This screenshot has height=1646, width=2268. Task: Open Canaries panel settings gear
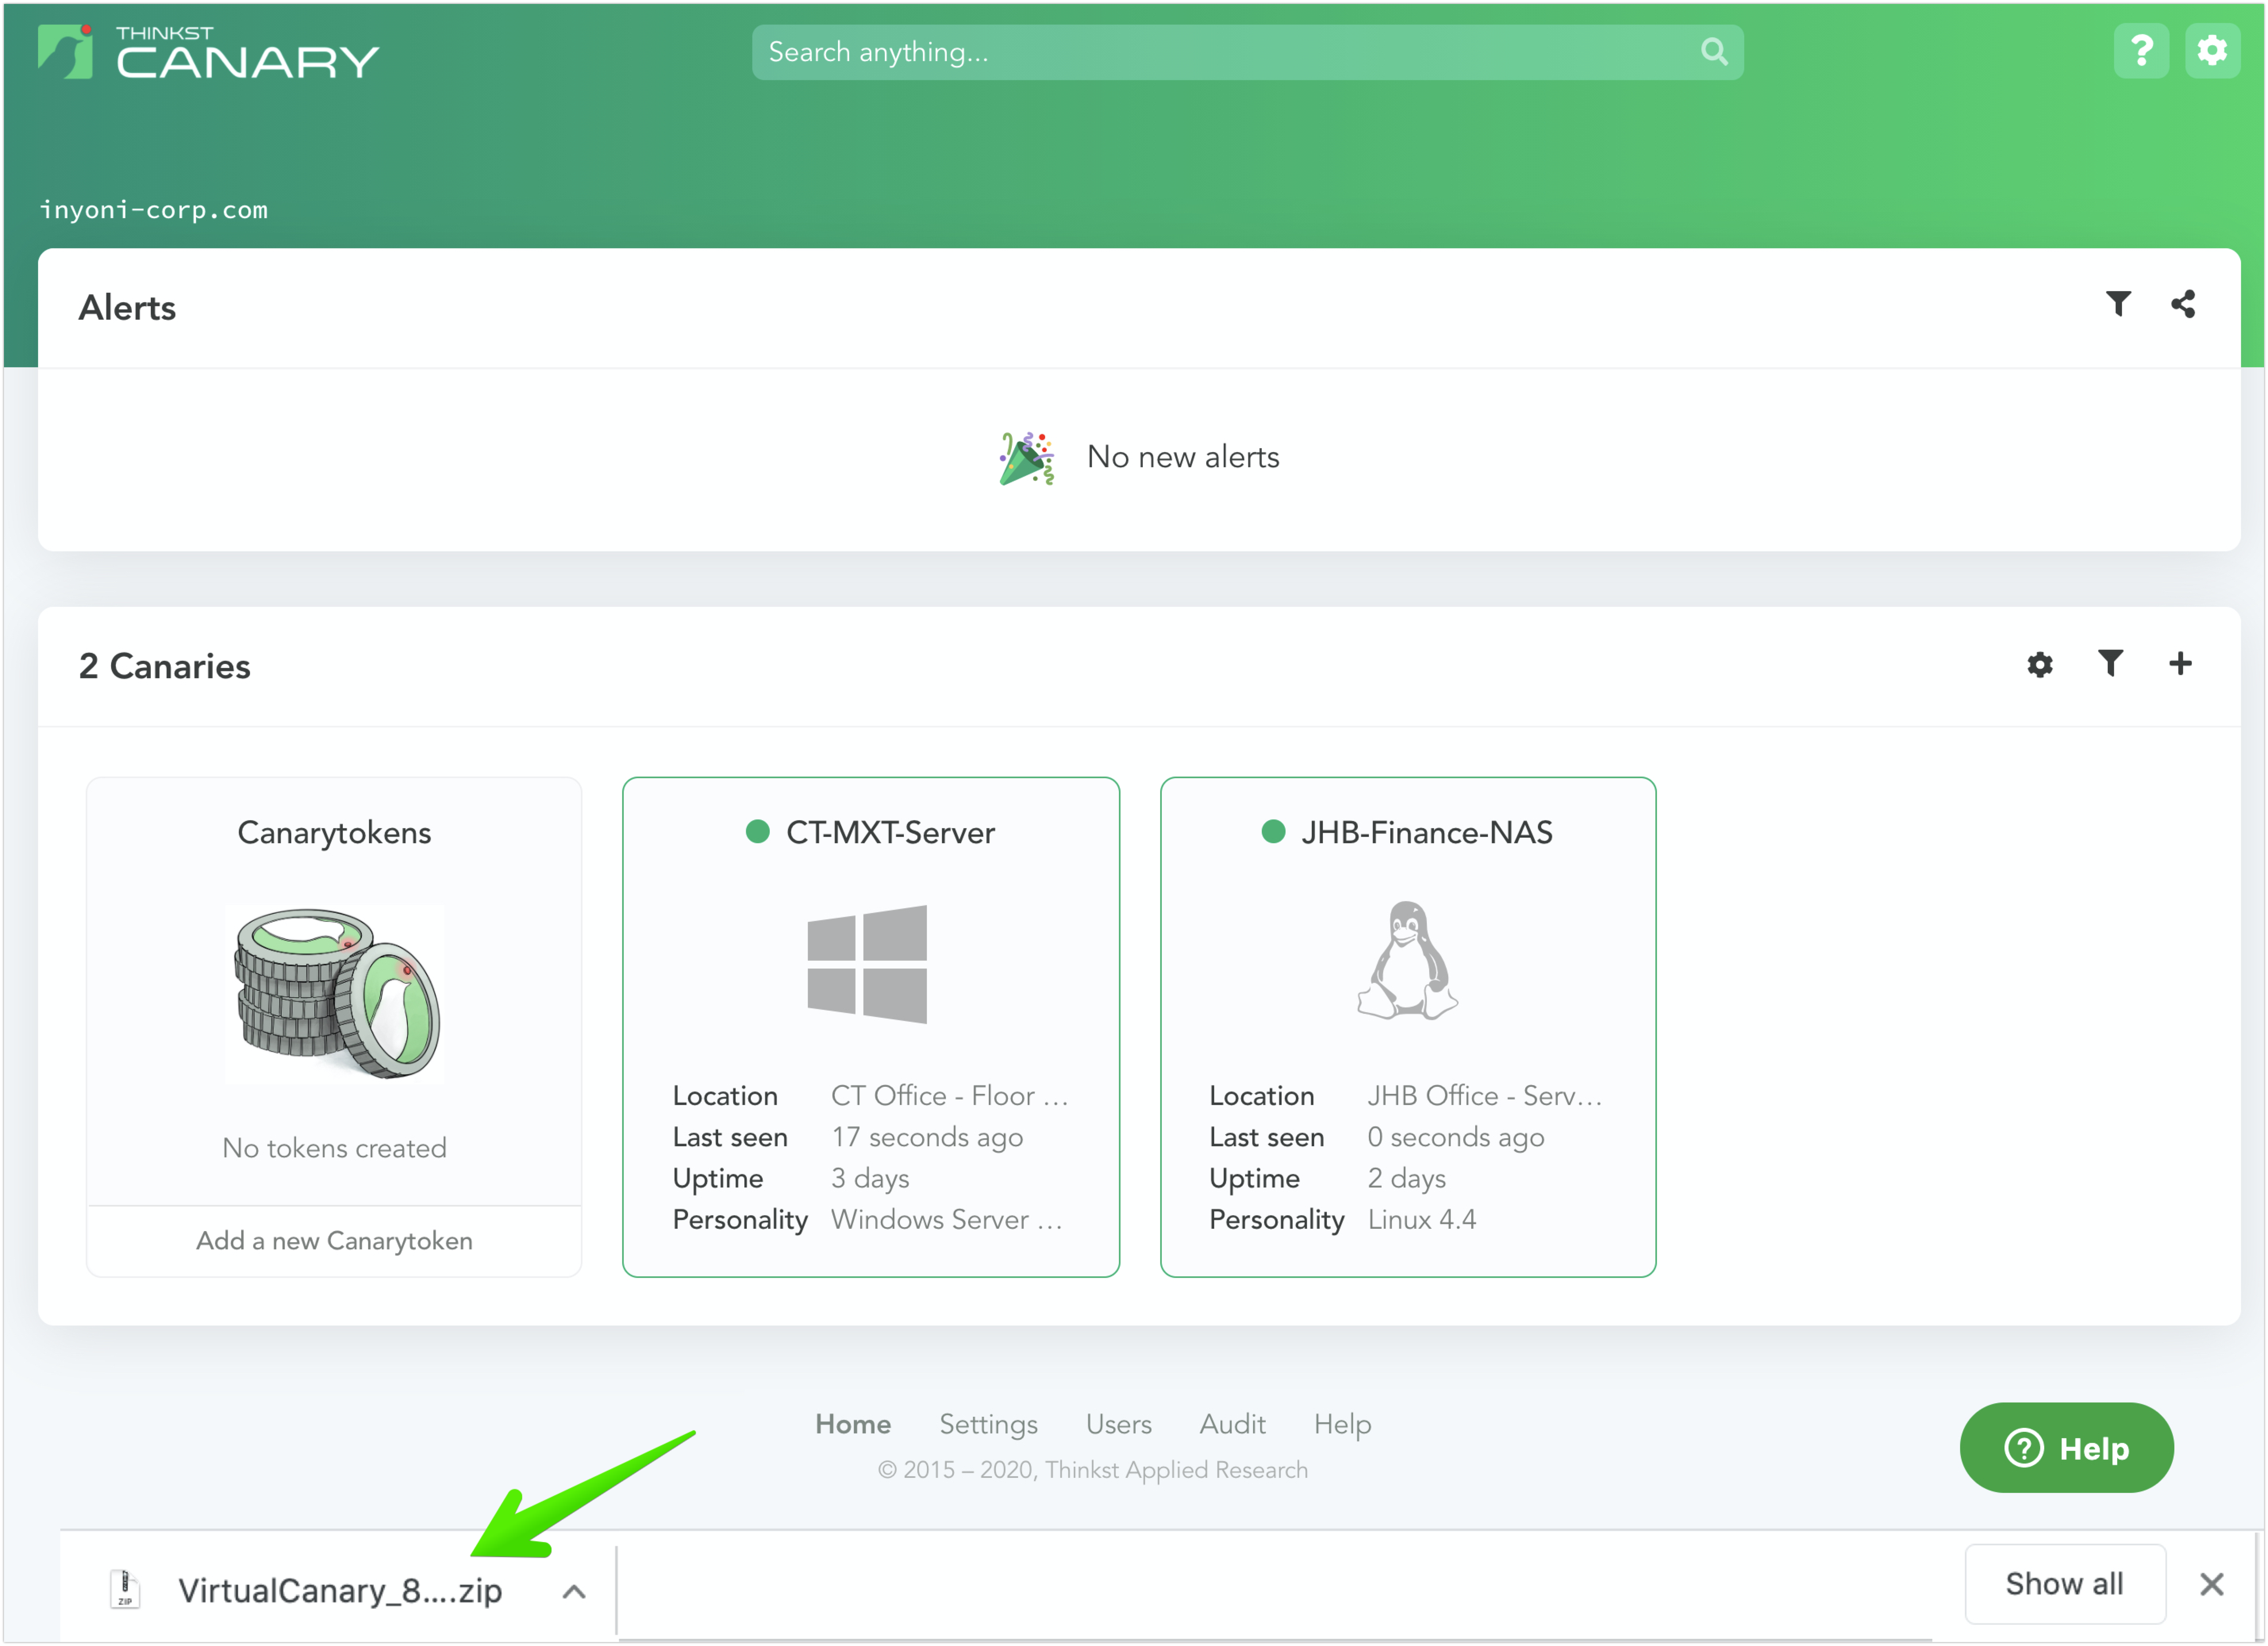[2040, 665]
